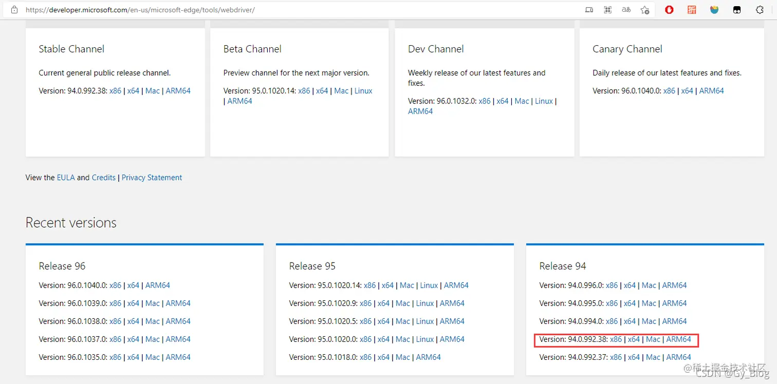Download version 94.0.996.0 x64
This screenshot has width=777, height=384.
(630, 285)
